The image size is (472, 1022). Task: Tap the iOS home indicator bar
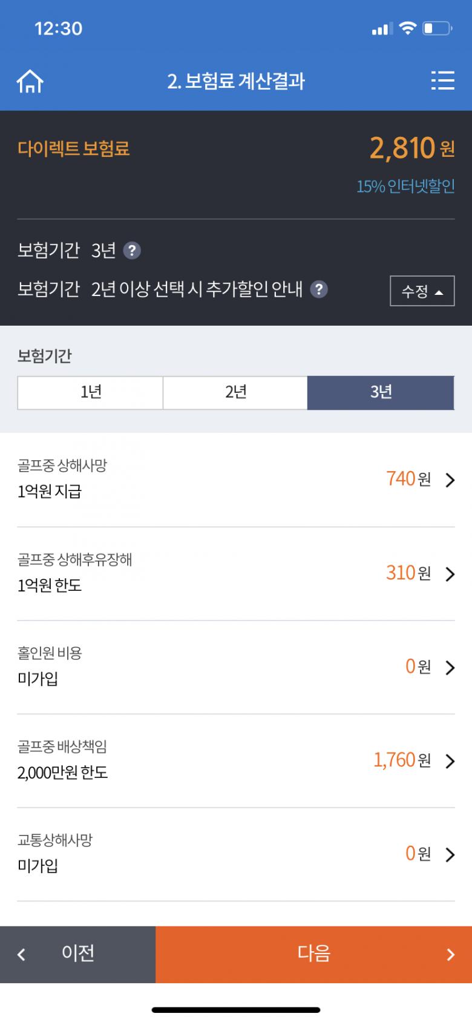click(236, 1009)
